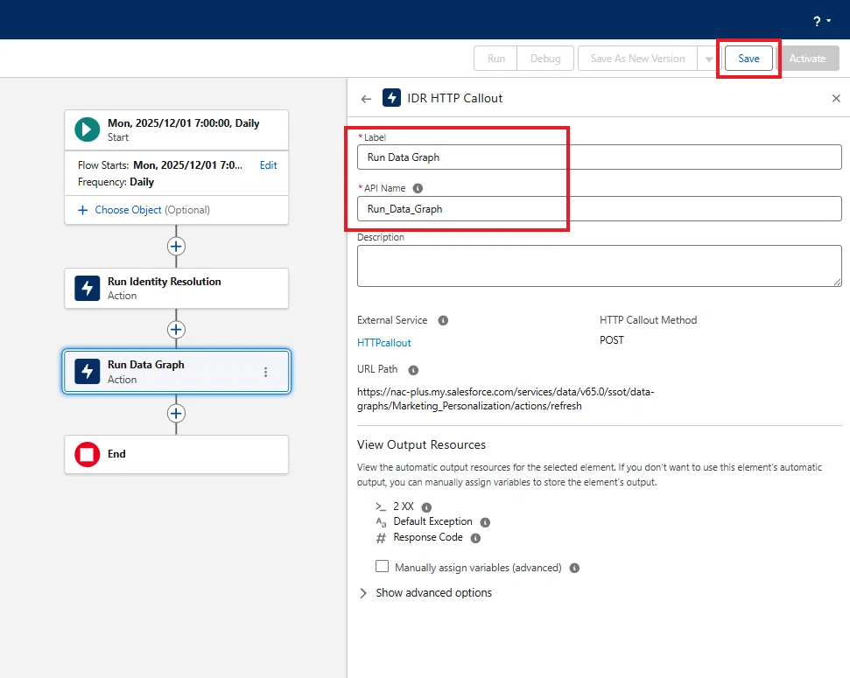Click Save As New Version

[x=637, y=59]
